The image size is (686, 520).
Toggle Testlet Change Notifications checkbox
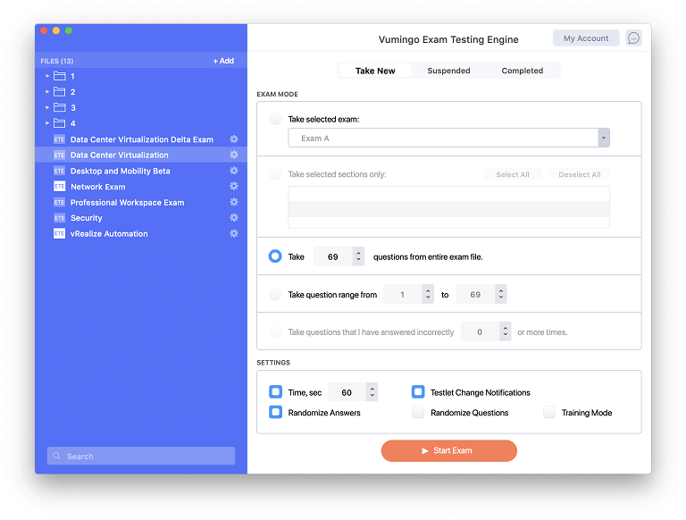[418, 391]
